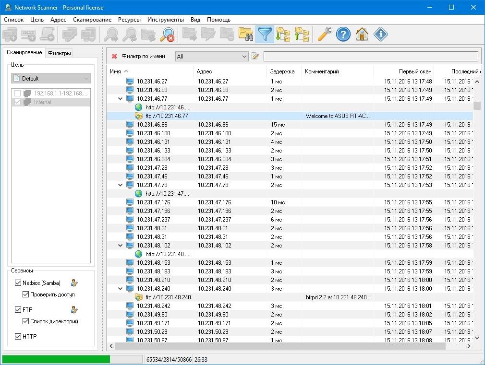The width and height of the screenshot is (485, 365).
Task: Open the Адрес menu
Action: pyautogui.click(x=58, y=20)
